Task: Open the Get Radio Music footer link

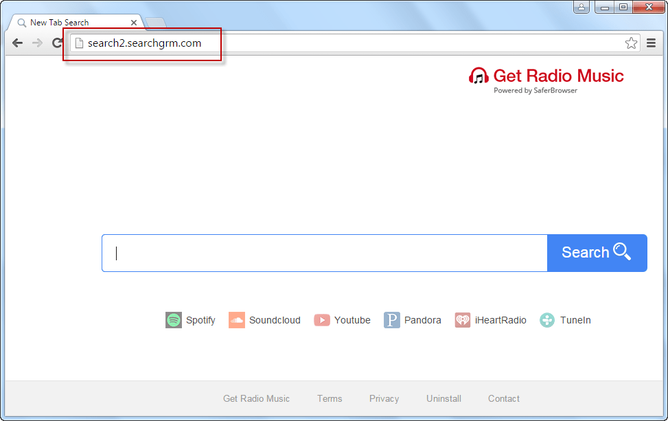Action: (257, 398)
